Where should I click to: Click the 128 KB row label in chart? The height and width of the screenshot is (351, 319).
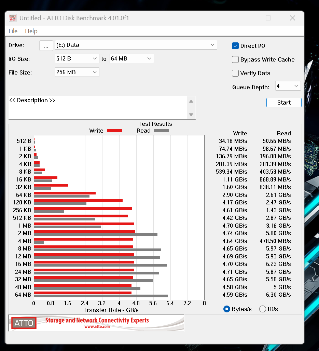click(x=22, y=202)
